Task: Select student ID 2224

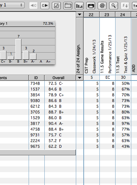Action: (35, 141)
